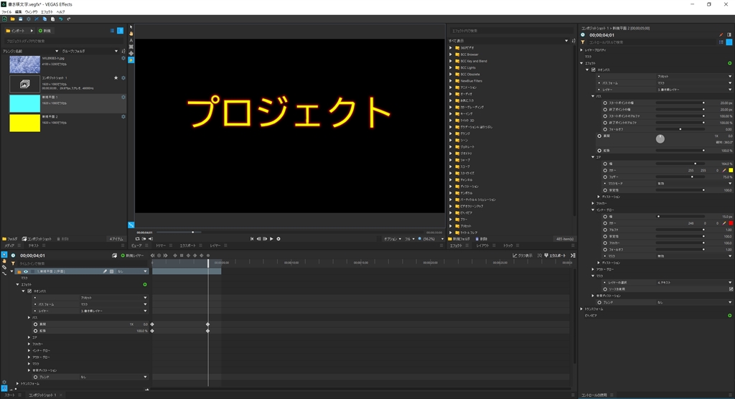
Task: Toggle keyframing circle for 展開 in timeline
Action: (36, 324)
